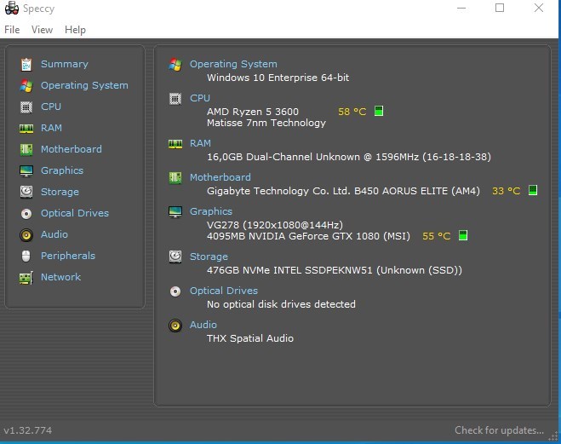Screen dimensions: 561x444
Task: Click the Network card icon in sidebar
Action: [26, 277]
